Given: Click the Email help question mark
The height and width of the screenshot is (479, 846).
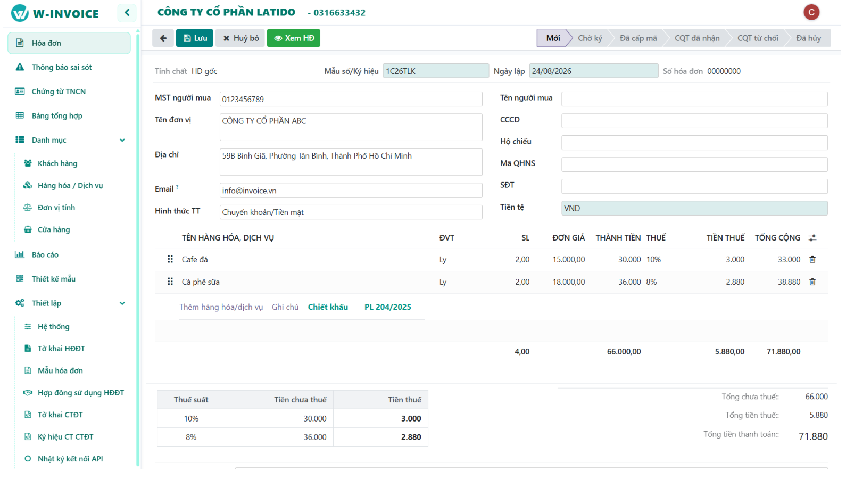Looking at the screenshot, I should pyautogui.click(x=177, y=187).
